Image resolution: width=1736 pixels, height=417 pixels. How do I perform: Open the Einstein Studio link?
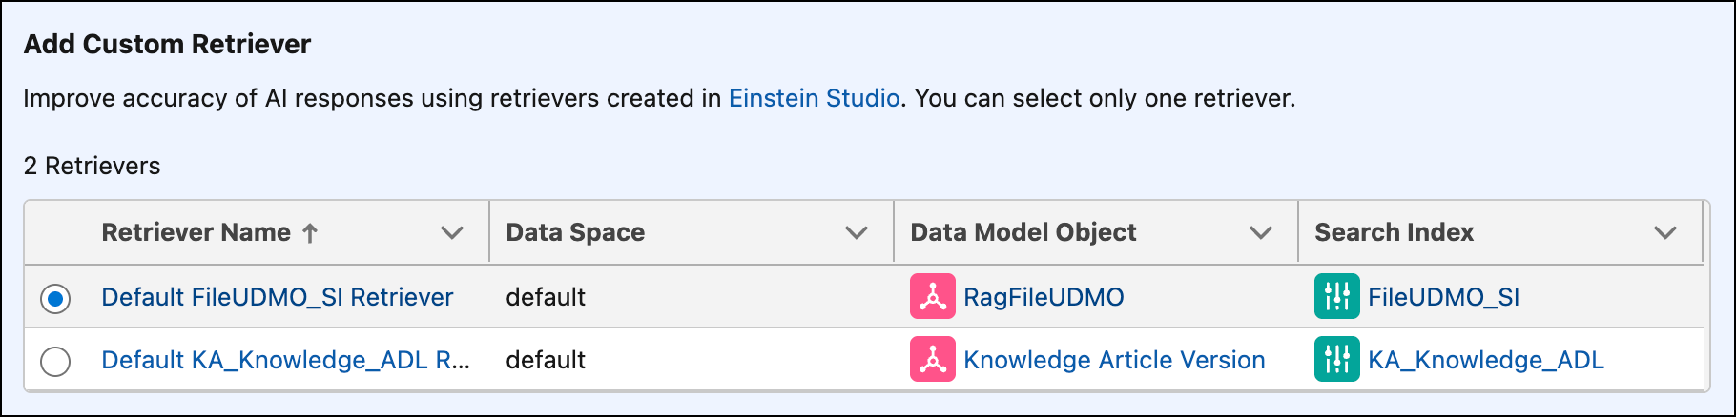[814, 99]
